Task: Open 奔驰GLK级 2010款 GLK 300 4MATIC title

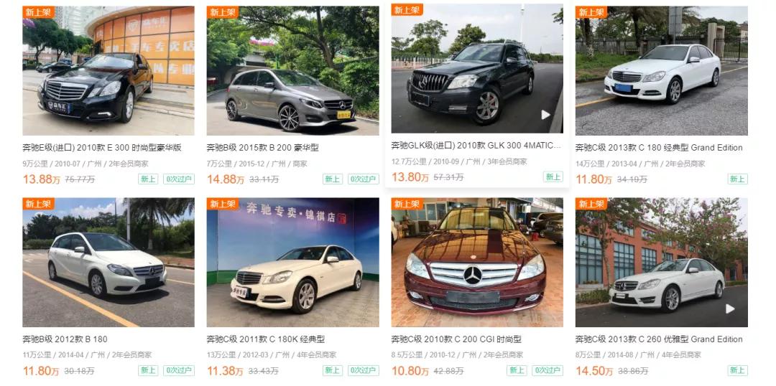Action: (476, 146)
